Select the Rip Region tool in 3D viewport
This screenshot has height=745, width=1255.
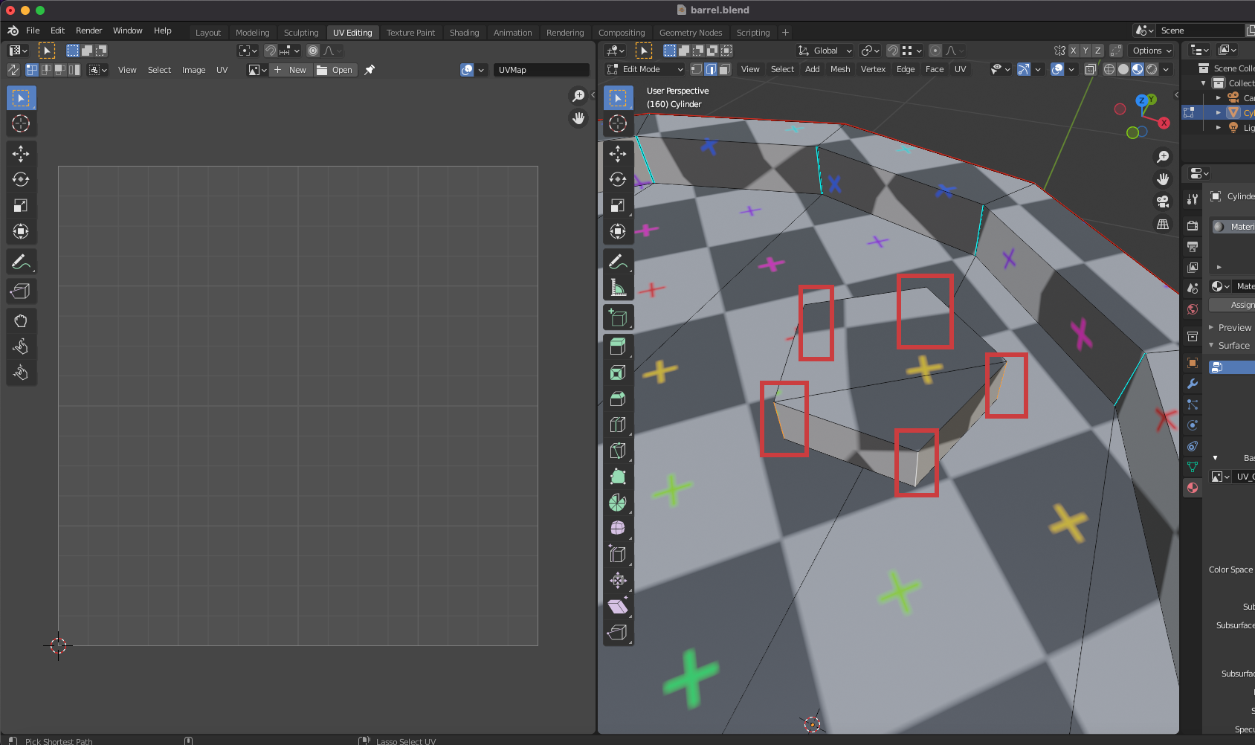coord(618,633)
